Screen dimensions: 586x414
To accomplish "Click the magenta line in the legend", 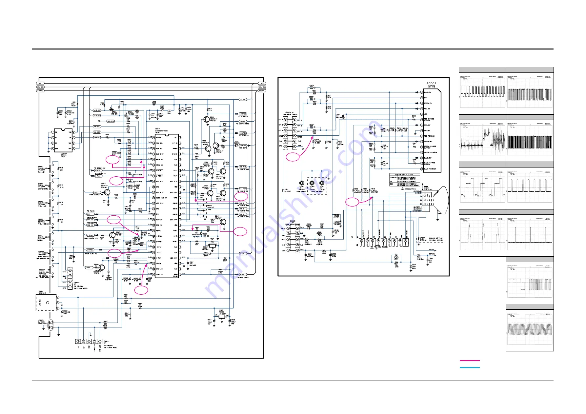I will 470,361.
